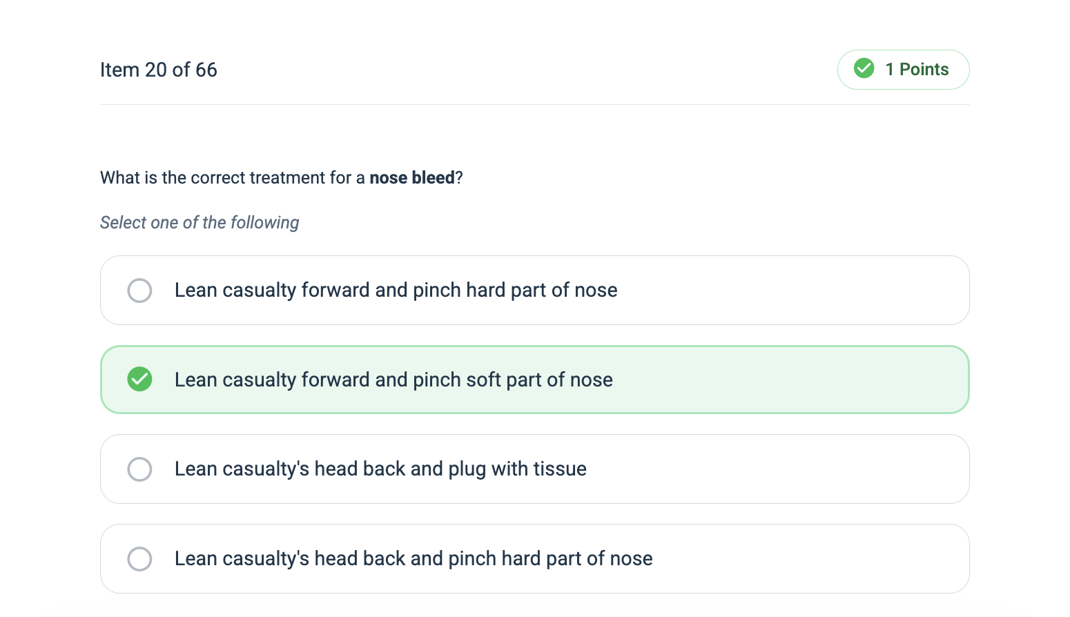Click the divider line below the item header

535,105
